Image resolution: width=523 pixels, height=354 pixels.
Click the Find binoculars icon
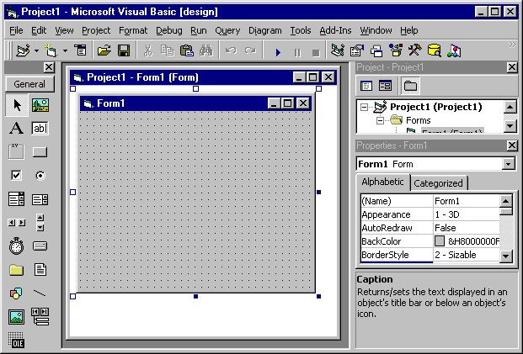coord(206,50)
